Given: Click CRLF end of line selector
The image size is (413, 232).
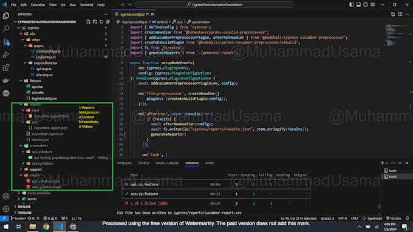Looking at the screenshot, I should [x=355, y=218].
